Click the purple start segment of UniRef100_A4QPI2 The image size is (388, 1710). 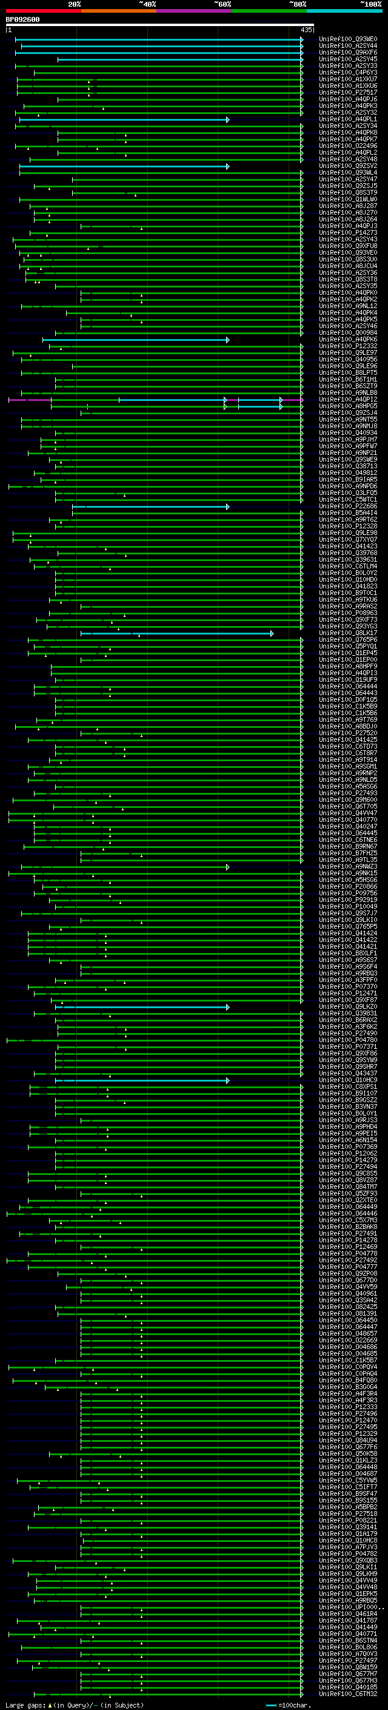[x=30, y=400]
